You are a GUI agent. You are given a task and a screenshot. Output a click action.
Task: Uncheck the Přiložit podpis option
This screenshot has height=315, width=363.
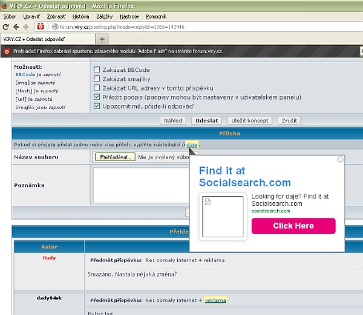[x=97, y=97]
